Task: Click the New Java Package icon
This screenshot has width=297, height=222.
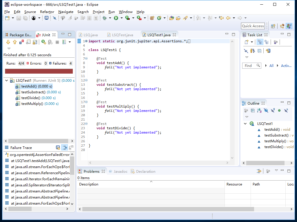Action: (x=152, y=18)
